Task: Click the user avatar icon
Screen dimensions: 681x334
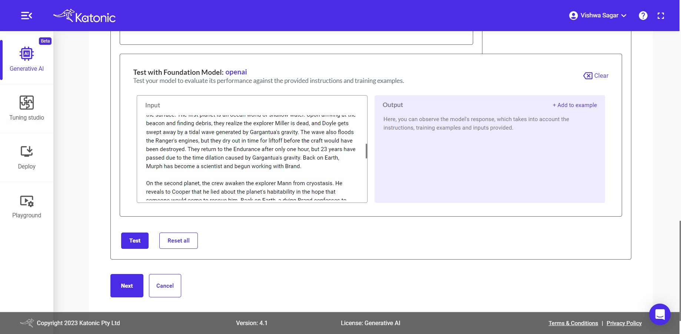Action: [573, 16]
